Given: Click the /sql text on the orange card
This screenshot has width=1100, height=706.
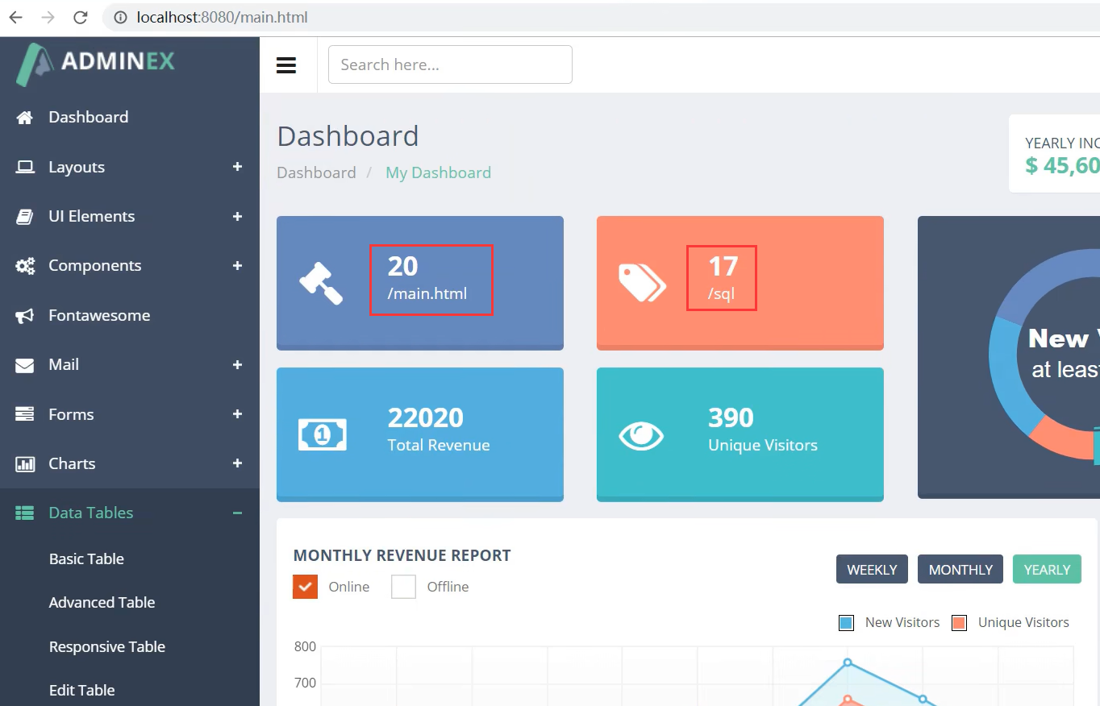Looking at the screenshot, I should [721, 293].
